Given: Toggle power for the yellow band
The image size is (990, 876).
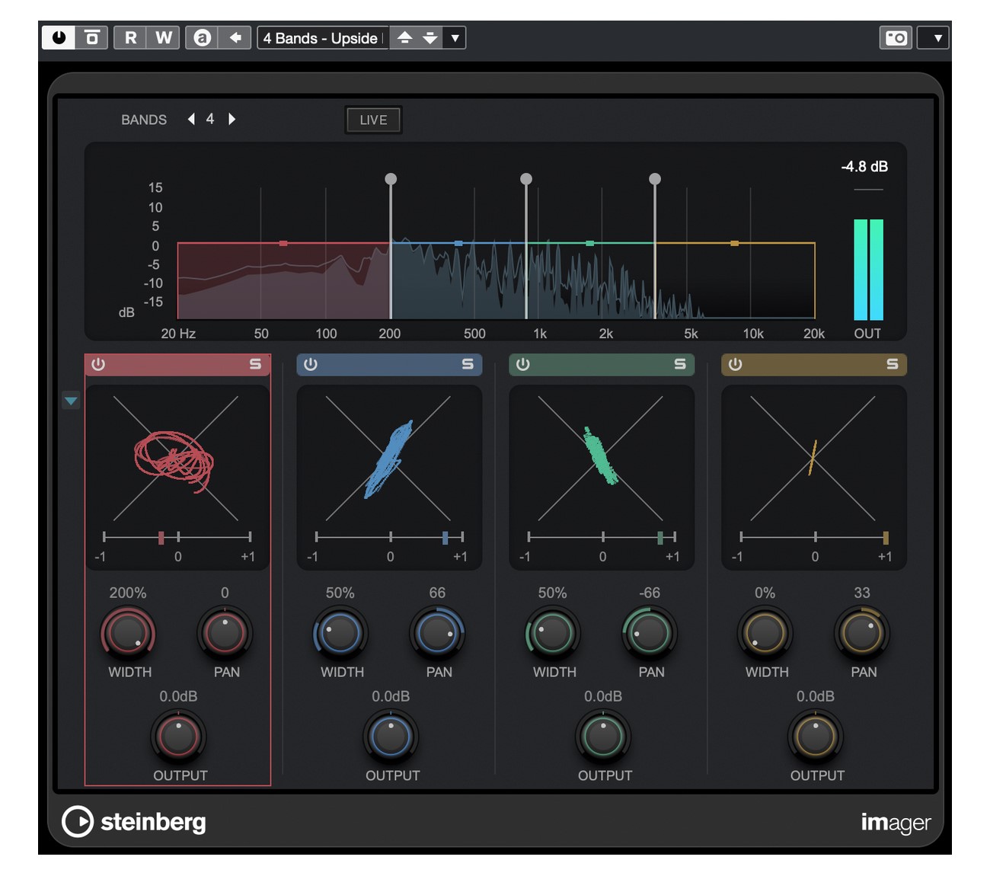Looking at the screenshot, I should pyautogui.click(x=735, y=364).
